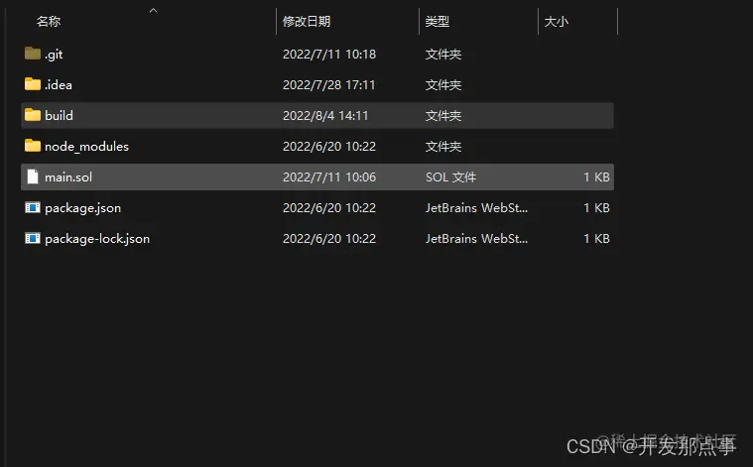Viewport: 753px width, 467px height.
Task: Click date 2022/7/11 10:06 of main.sol
Action: [329, 177]
